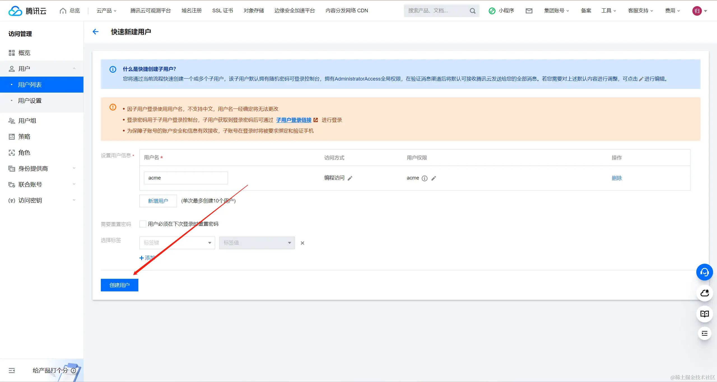The image size is (717, 382).
Task: Click the back arrow beside 快速新建用户
Action: [96, 32]
